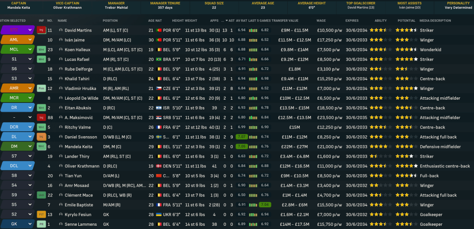This screenshot has width=474, height=229.
Task: Sort the table by Wage column
Action: [x=321, y=20]
